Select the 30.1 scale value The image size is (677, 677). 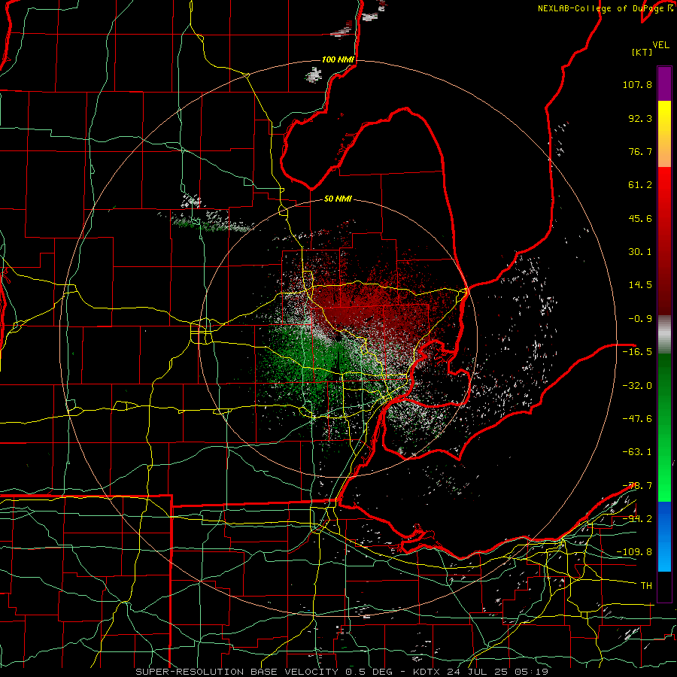[640, 252]
